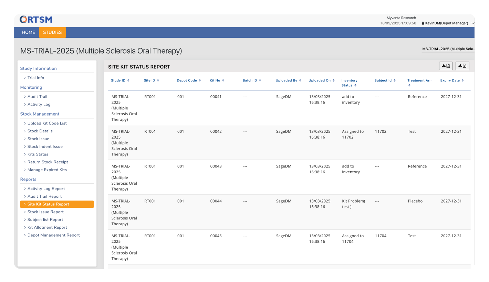Open the KevinDM user menu chevron
The height and width of the screenshot is (282, 489).
tap(473, 23)
